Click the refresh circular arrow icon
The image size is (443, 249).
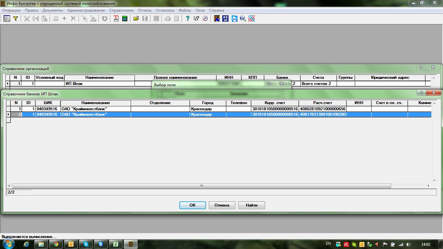tap(104, 18)
